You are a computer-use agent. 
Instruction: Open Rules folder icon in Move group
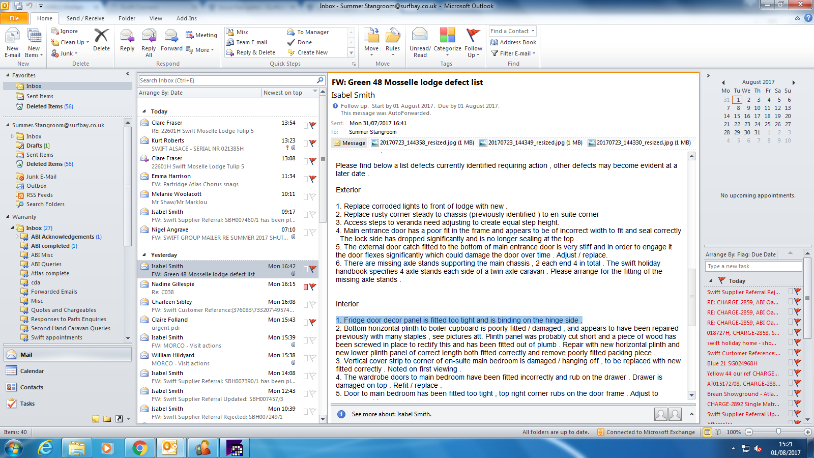tap(392, 37)
